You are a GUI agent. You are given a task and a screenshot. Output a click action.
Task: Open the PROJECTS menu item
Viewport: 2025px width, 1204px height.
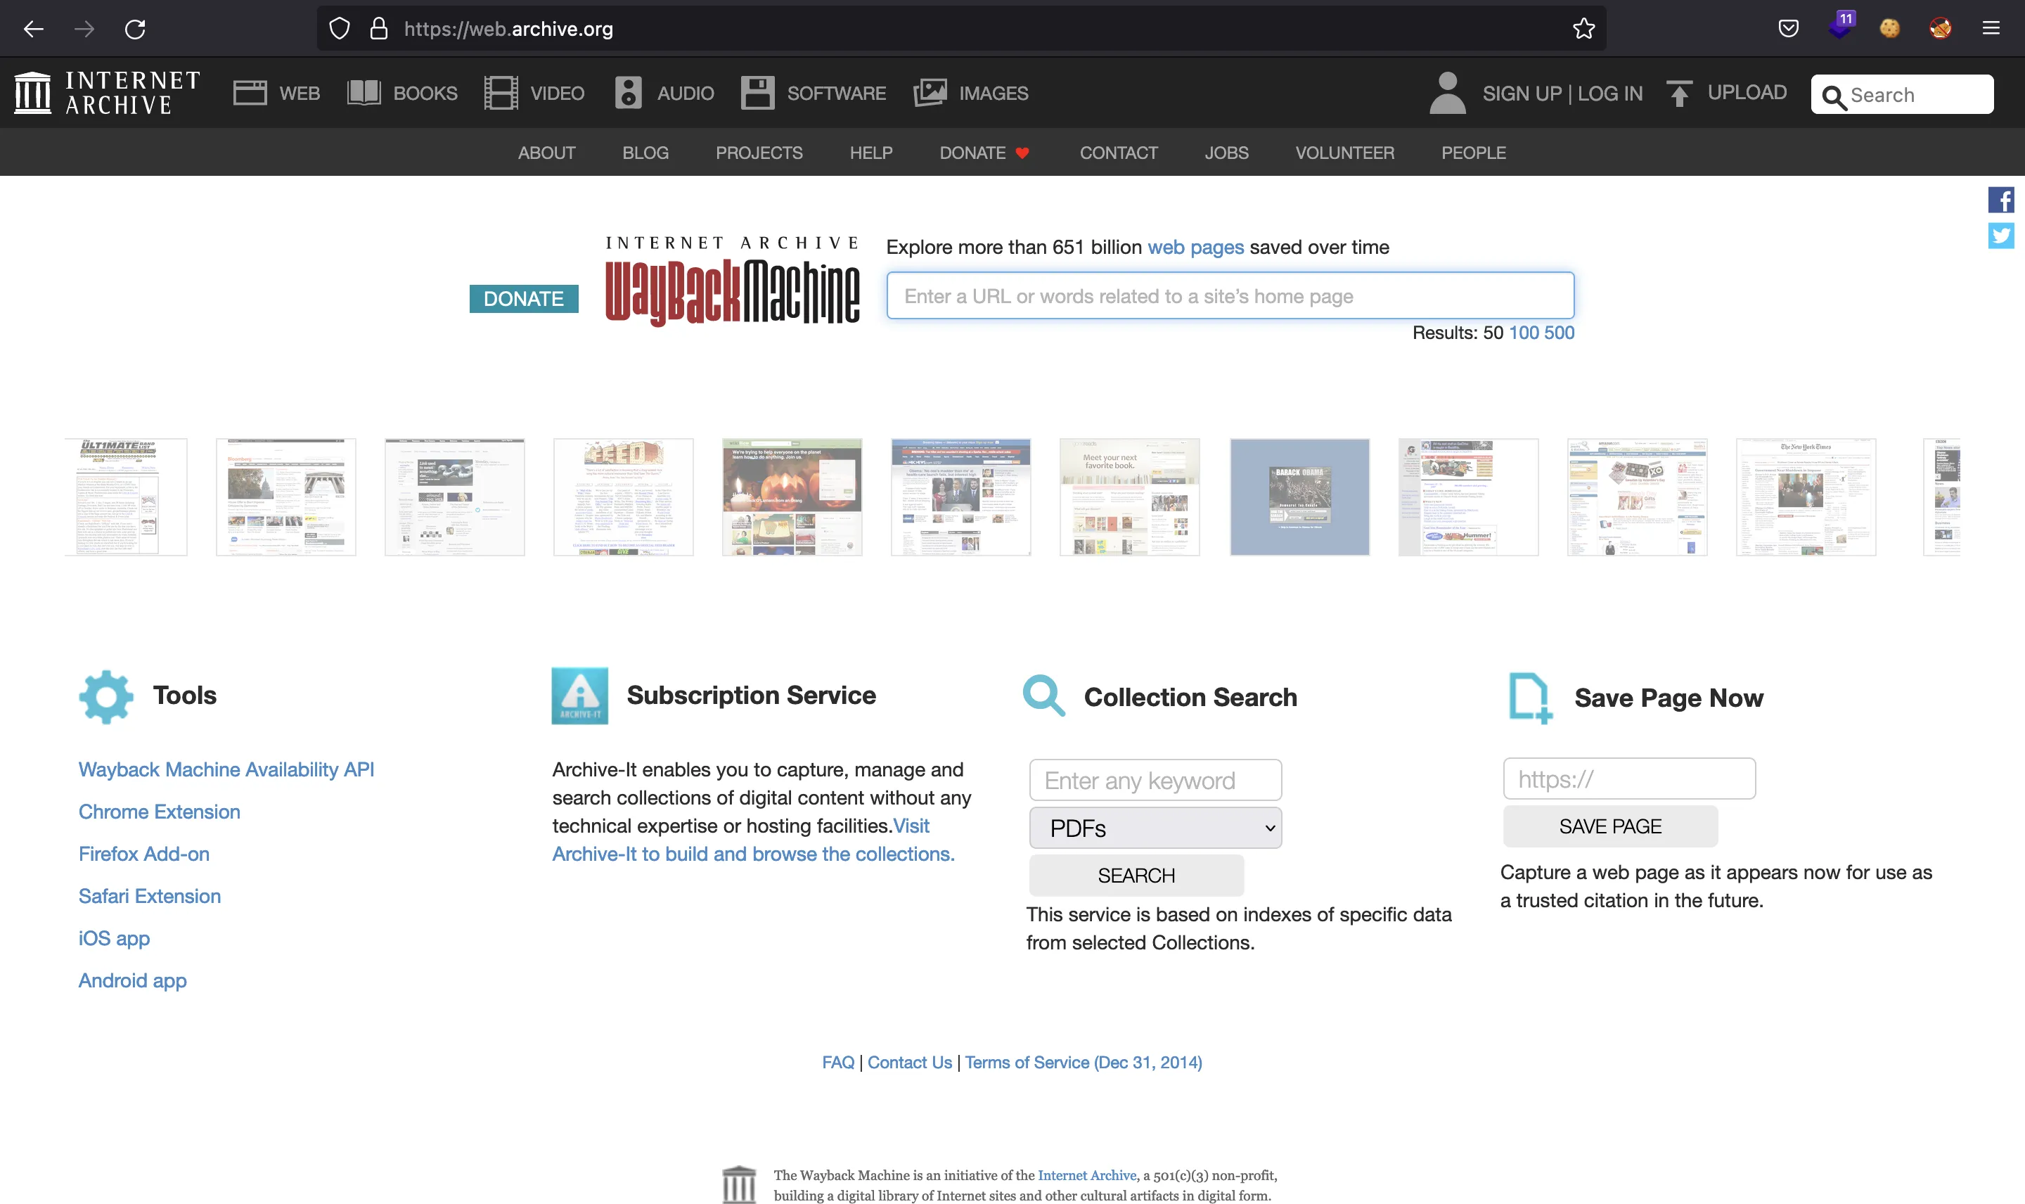click(759, 152)
